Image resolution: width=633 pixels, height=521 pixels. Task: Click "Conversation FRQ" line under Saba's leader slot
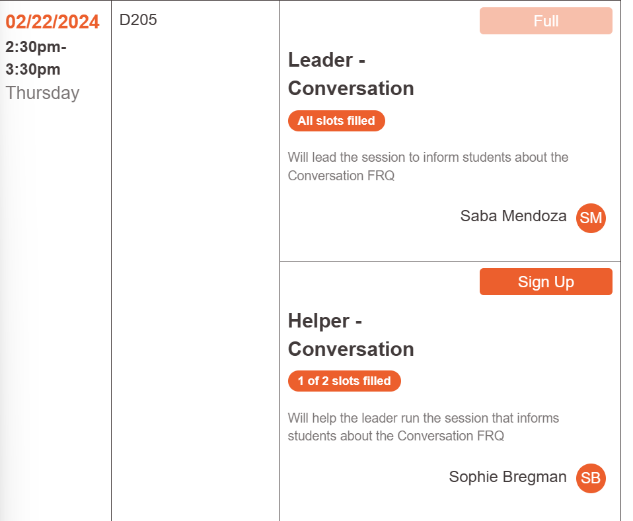point(341,176)
